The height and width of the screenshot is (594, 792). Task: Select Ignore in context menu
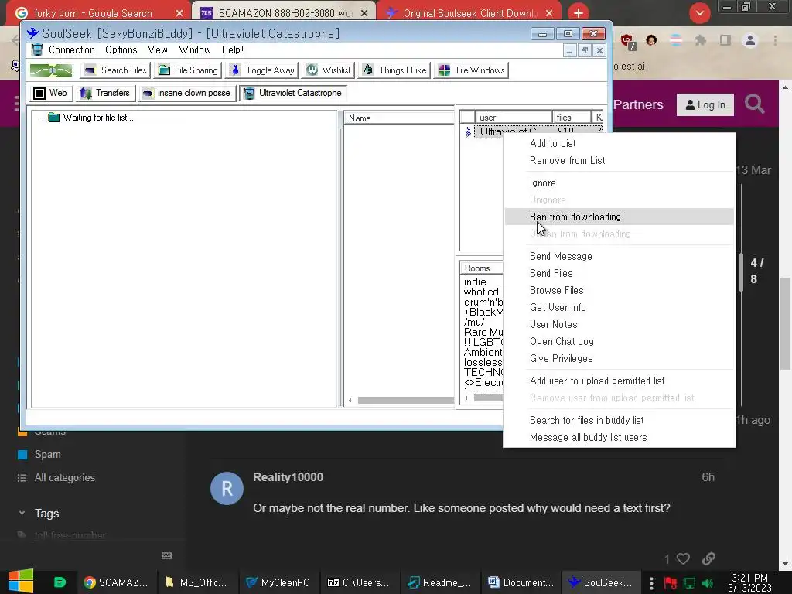pyautogui.click(x=620, y=183)
